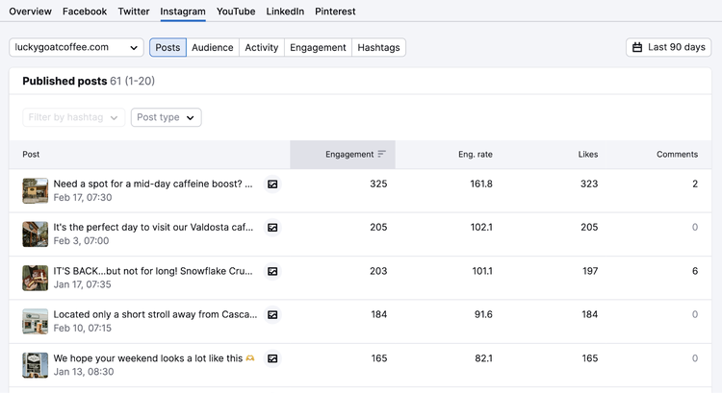Viewport: 722px width, 393px height.
Task: Open post 'Need a spot for a mid-day caffeine boost?'
Action: 153,184
